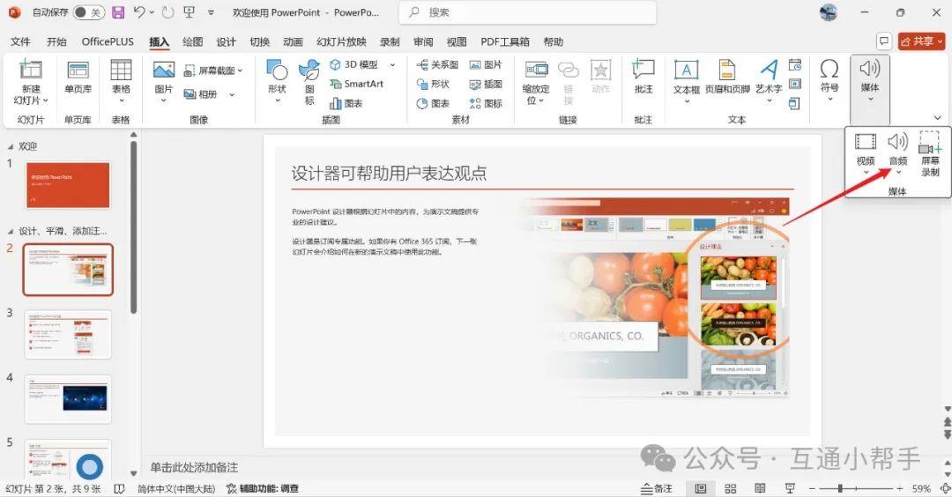This screenshot has width=952, height=497.
Task: Click 简体中文(中国大陆) language indicator
Action: click(176, 488)
